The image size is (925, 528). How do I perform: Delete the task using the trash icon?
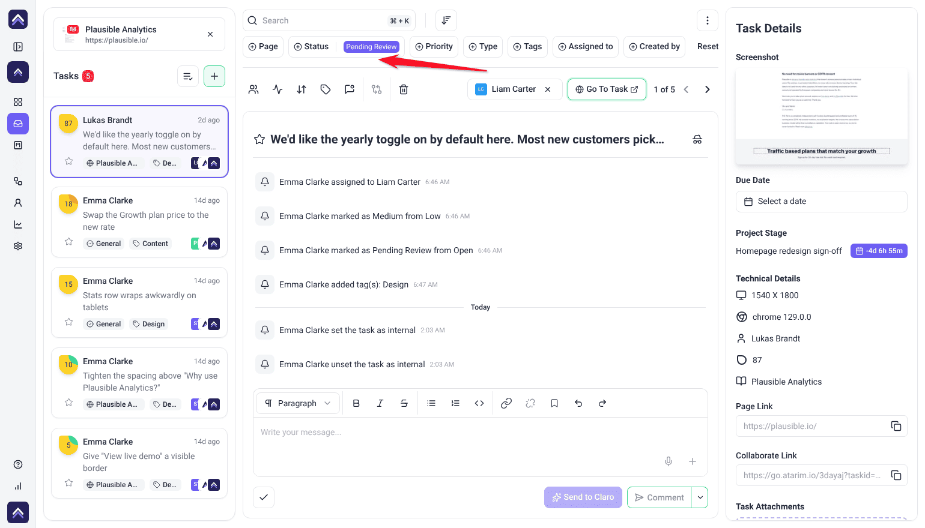[x=404, y=89]
